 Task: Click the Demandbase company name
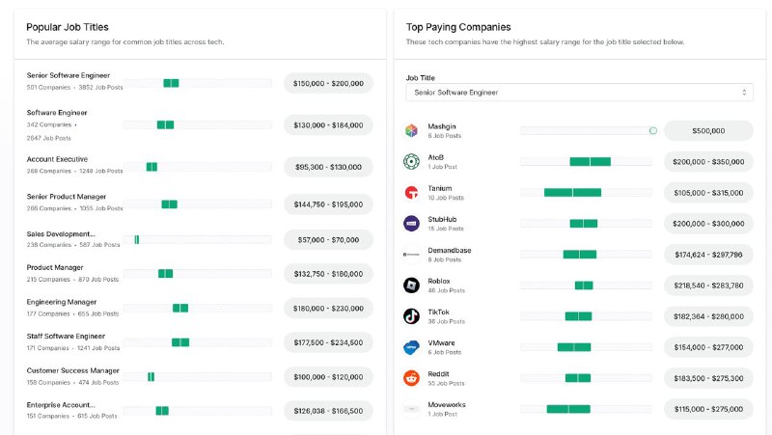click(450, 250)
